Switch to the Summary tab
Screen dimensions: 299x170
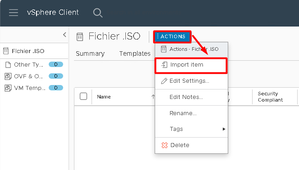(90, 54)
